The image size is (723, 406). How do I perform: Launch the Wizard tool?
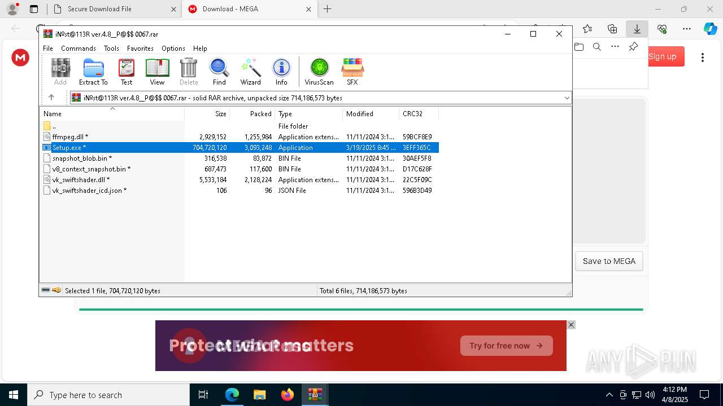(251, 72)
